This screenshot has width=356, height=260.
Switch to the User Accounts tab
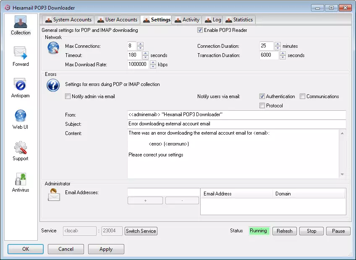[x=117, y=20]
